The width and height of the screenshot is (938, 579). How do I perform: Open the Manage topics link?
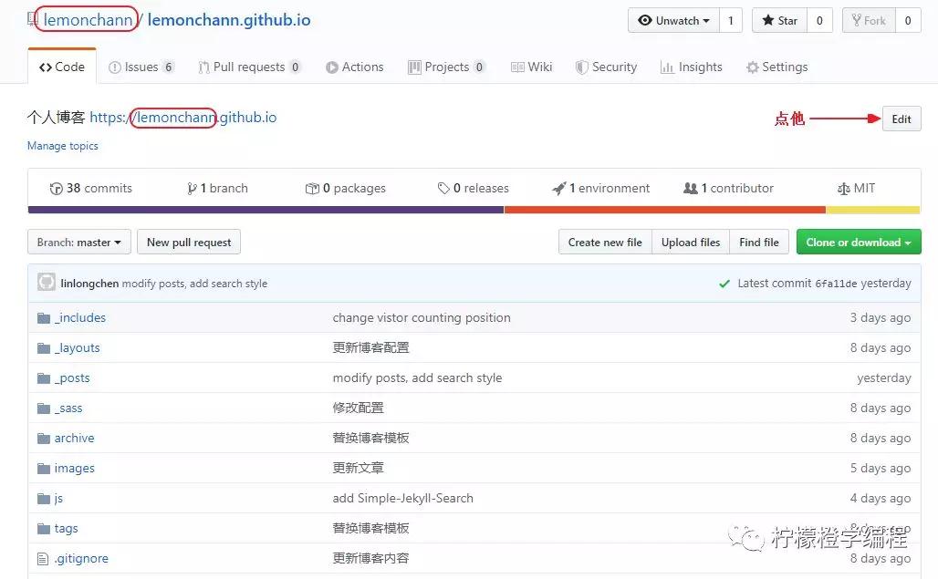coord(62,145)
